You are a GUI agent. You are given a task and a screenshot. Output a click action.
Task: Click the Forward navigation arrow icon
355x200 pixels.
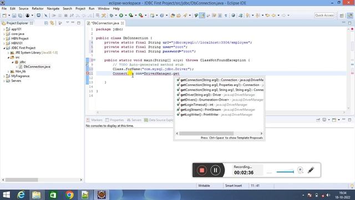click(x=283, y=16)
